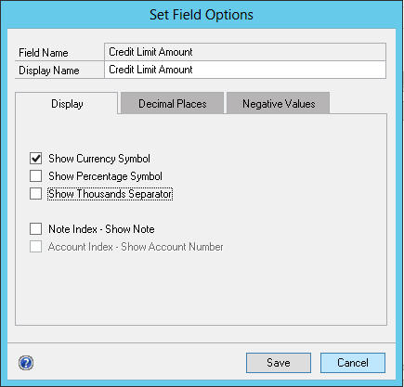
Task: Click the Note Index - Show Note label
Action: tap(101, 229)
